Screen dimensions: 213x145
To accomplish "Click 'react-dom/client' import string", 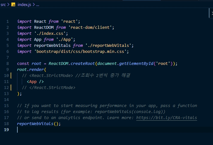I will point(90,28).
